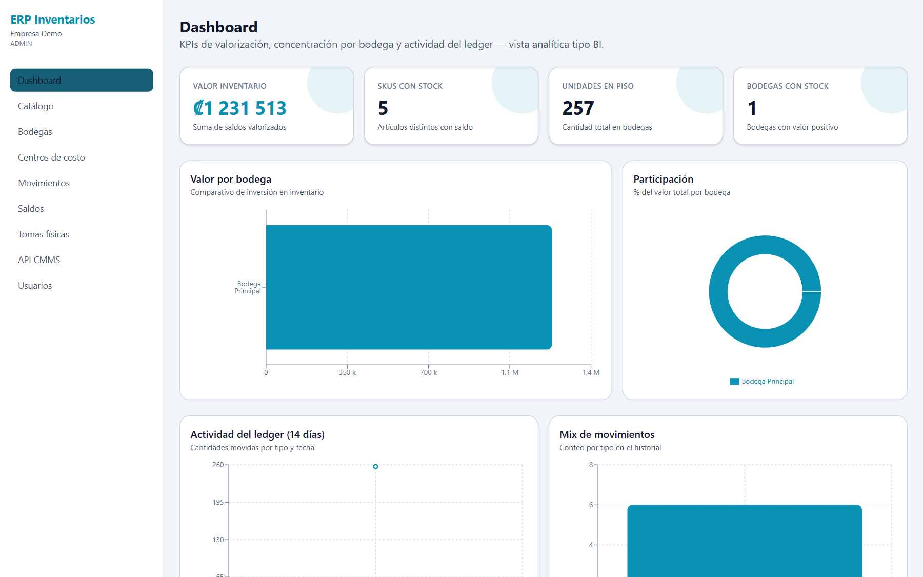Click the ₡1 231 513 inventory value
Viewport: 923px width, 577px height.
(x=239, y=108)
